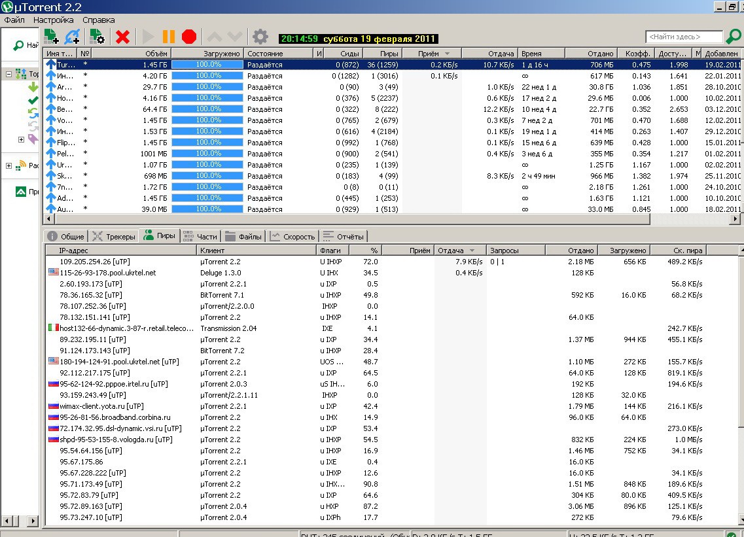Open the Настройка menu
This screenshot has height=537, width=744.
click(53, 20)
